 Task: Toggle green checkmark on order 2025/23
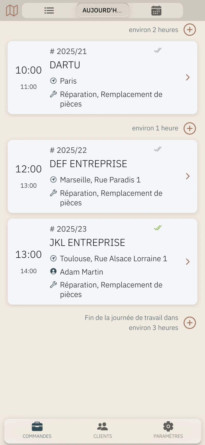pyautogui.click(x=158, y=228)
